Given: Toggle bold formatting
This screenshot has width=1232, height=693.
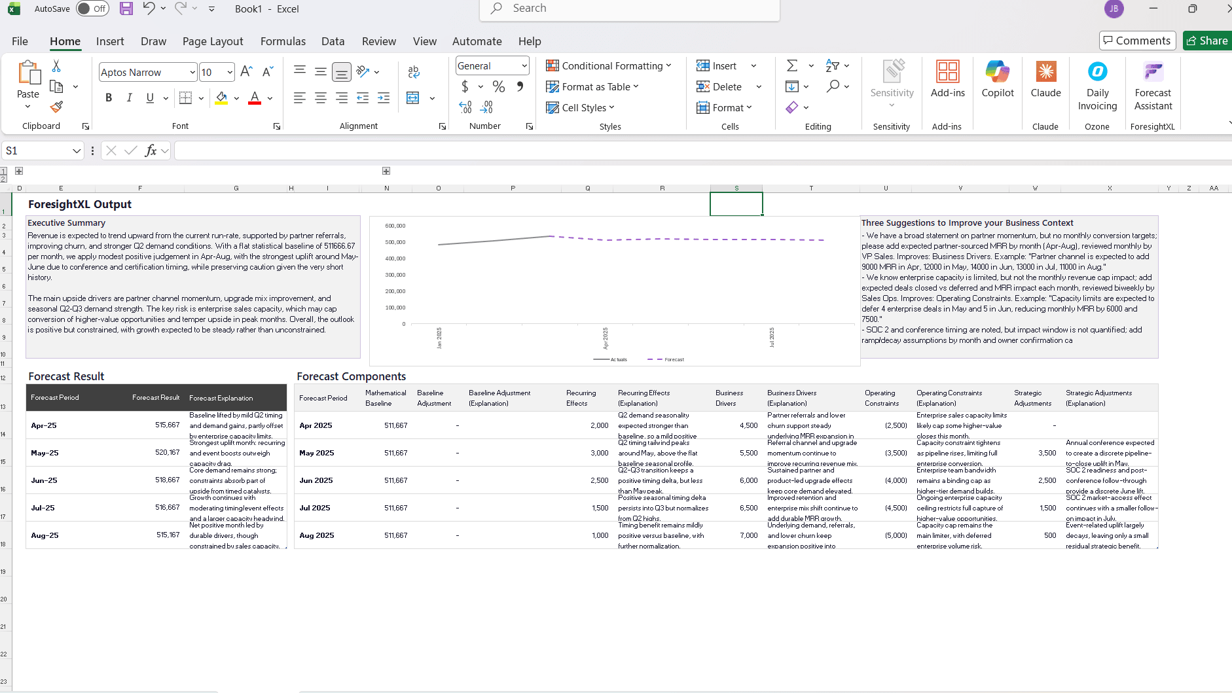Looking at the screenshot, I should coord(109,98).
